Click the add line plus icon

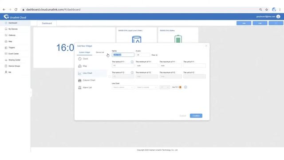point(185,87)
